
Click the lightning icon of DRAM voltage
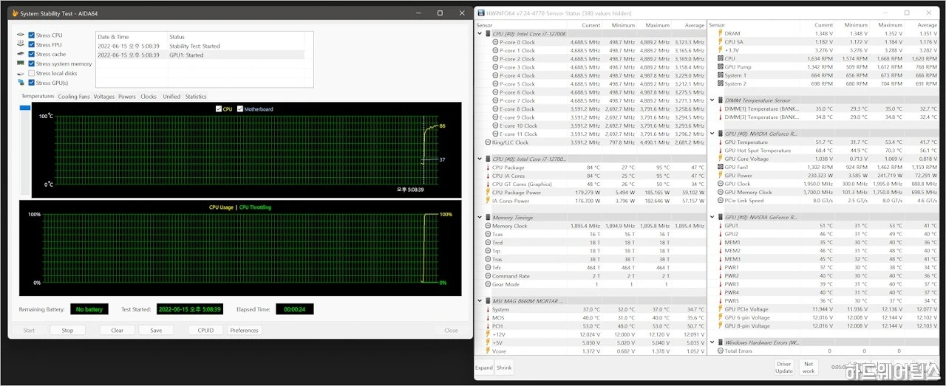point(721,34)
